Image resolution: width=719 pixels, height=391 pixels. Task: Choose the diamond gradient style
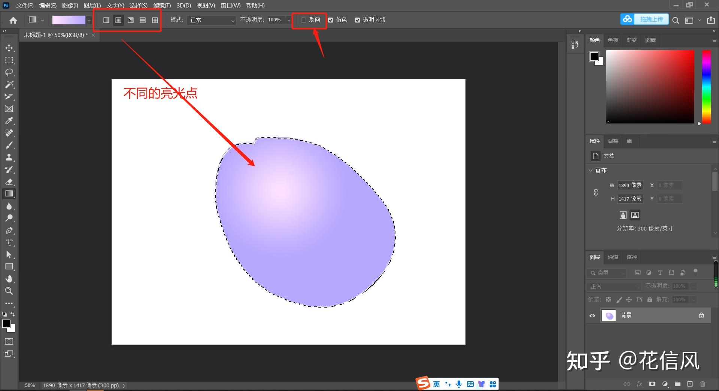point(155,20)
